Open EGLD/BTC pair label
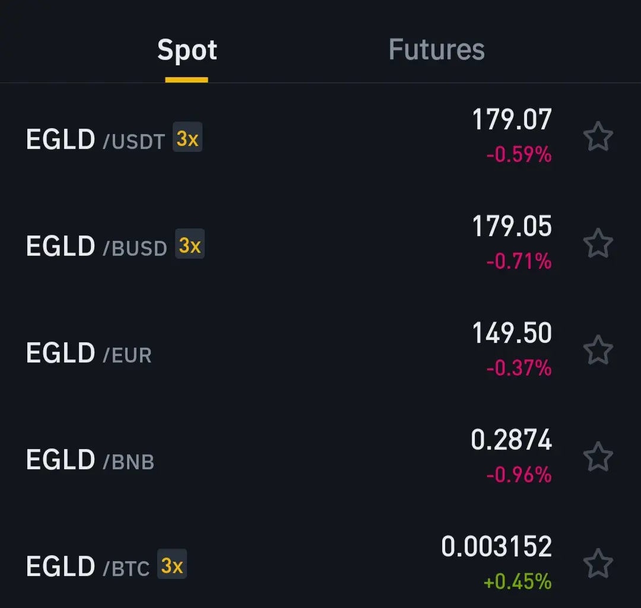 (88, 566)
